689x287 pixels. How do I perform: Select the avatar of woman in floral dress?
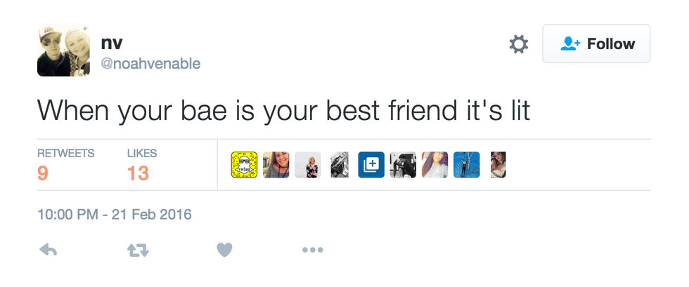point(308,165)
